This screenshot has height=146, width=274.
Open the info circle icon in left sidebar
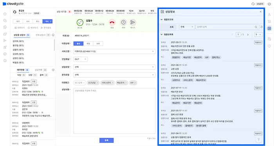(5, 61)
